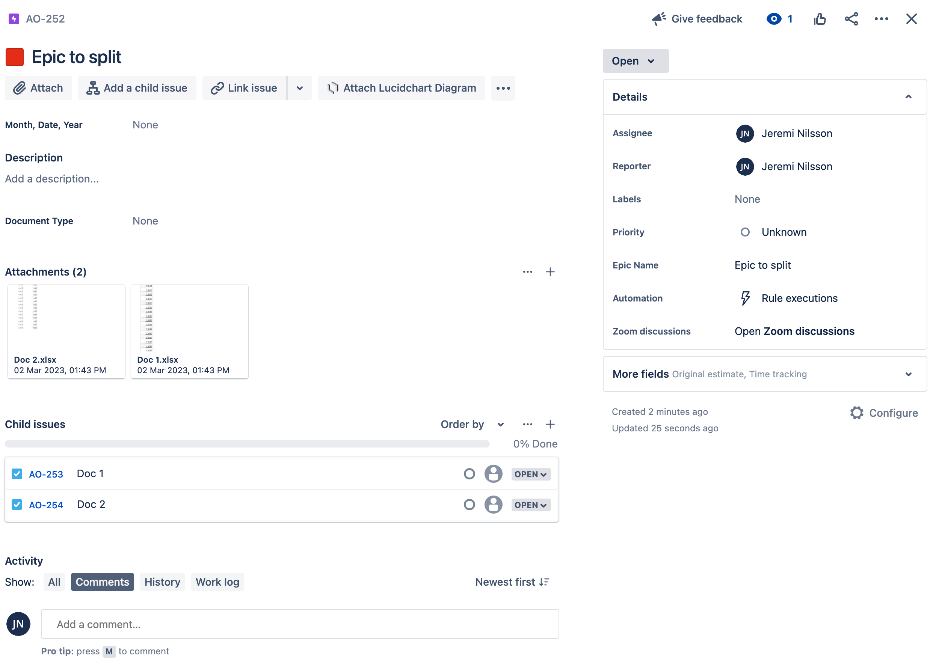Open the Doc 2.xlsx attachment thumbnail

66,331
